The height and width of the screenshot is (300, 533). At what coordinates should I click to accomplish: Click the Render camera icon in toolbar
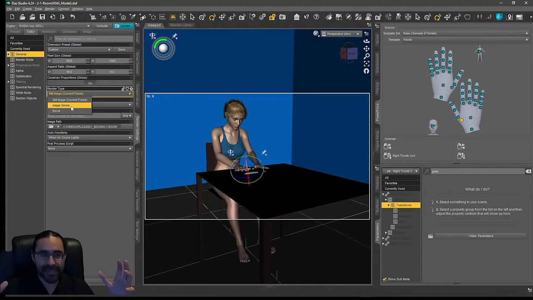(x=283, y=17)
